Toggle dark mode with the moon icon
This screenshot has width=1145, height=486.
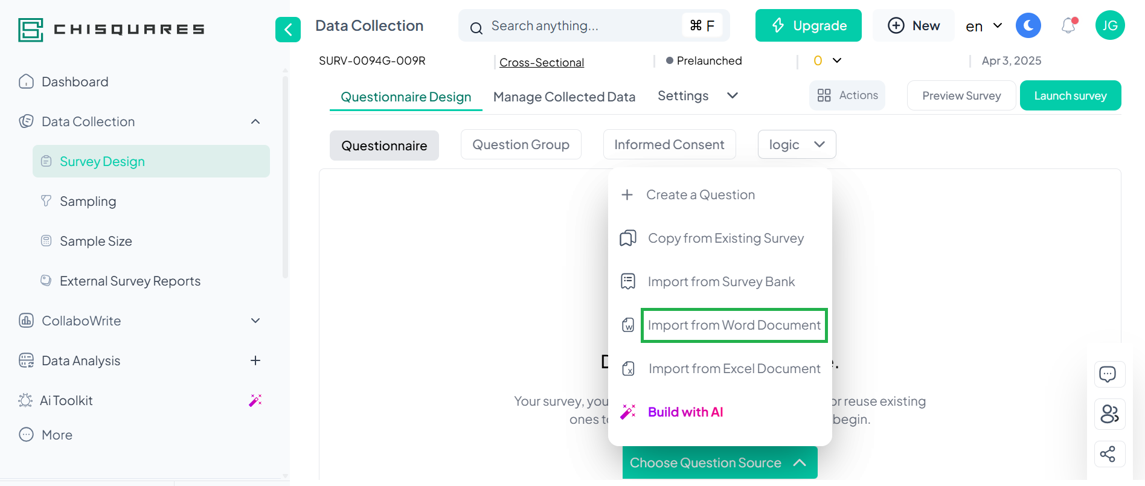point(1028,25)
